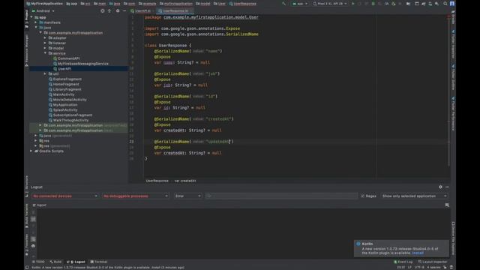Select WalkThroughActivity in project tree
480x270 pixels.
coord(68,120)
